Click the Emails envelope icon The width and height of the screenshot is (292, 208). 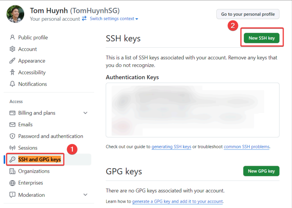12,125
